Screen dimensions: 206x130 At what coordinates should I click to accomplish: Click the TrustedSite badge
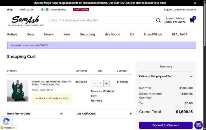[8, 128]
